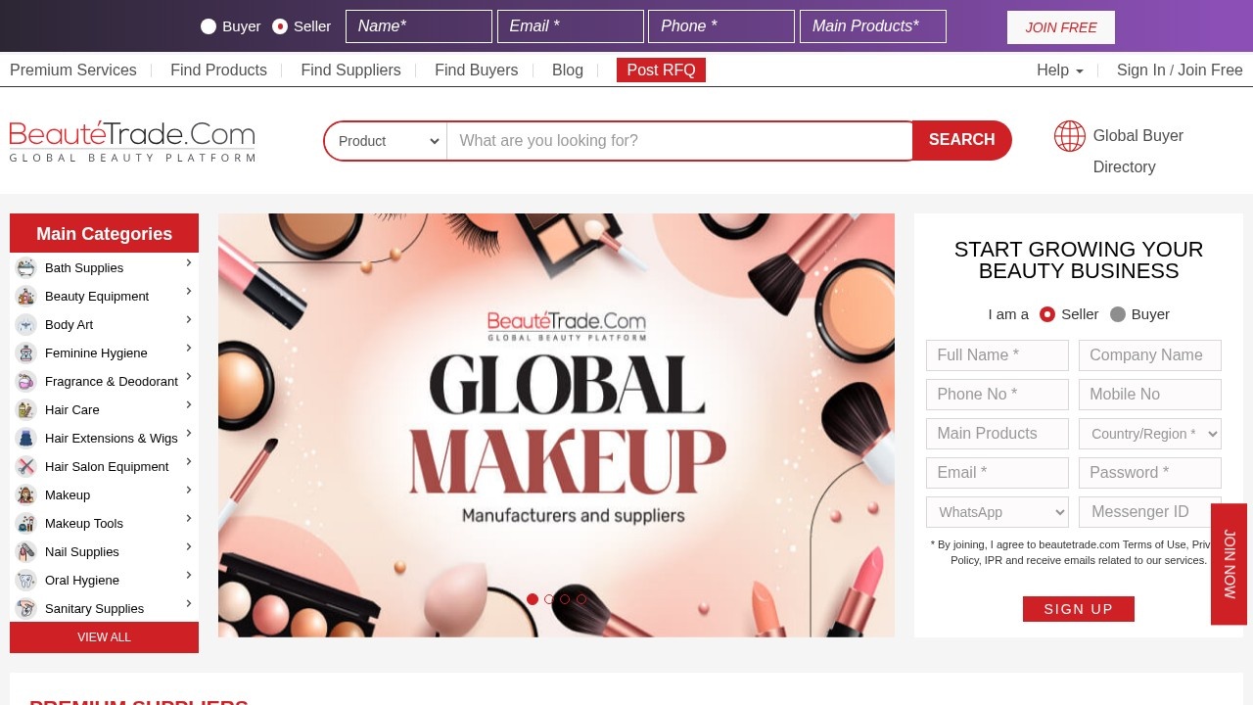The height and width of the screenshot is (705, 1253).
Task: Click the search box field
Action: [680, 141]
